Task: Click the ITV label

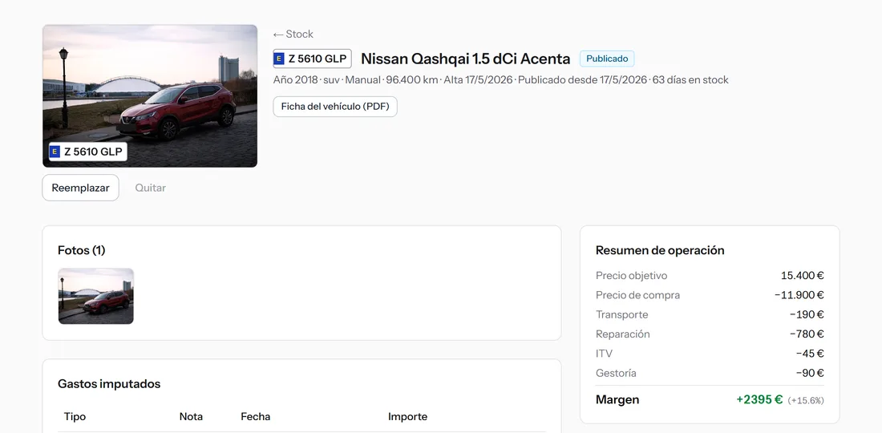Action: 604,354
